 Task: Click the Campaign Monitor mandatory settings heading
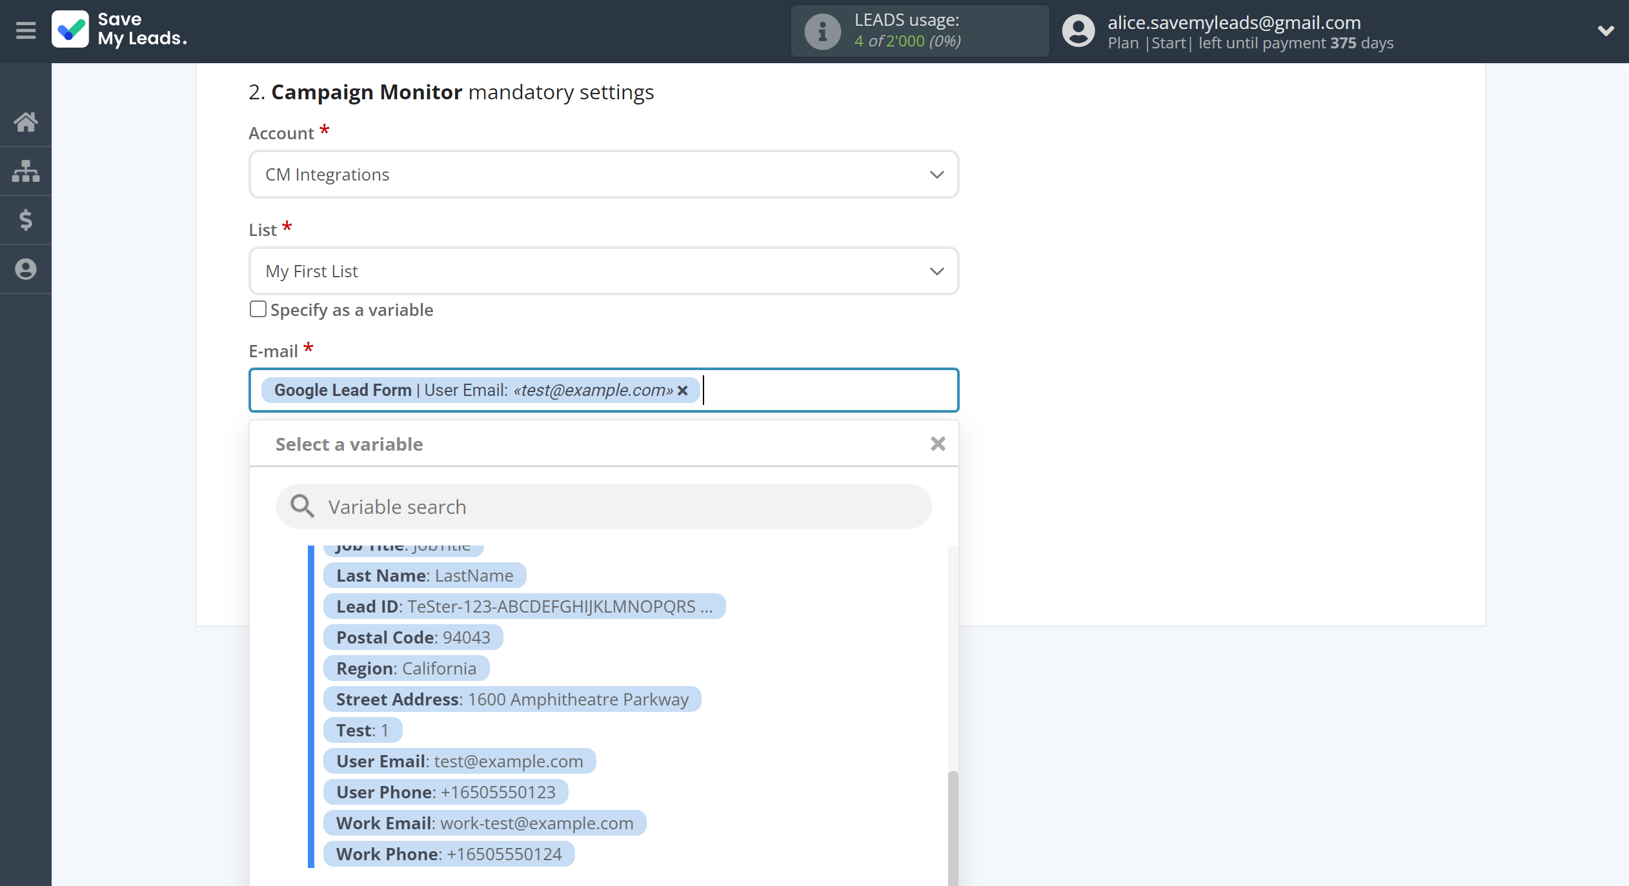(451, 92)
